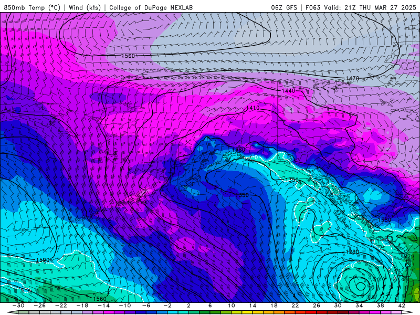Image resolution: width=420 pixels, height=315 pixels.
Task: Click the '06Z GFS' model run label
Action: (x=284, y=7)
